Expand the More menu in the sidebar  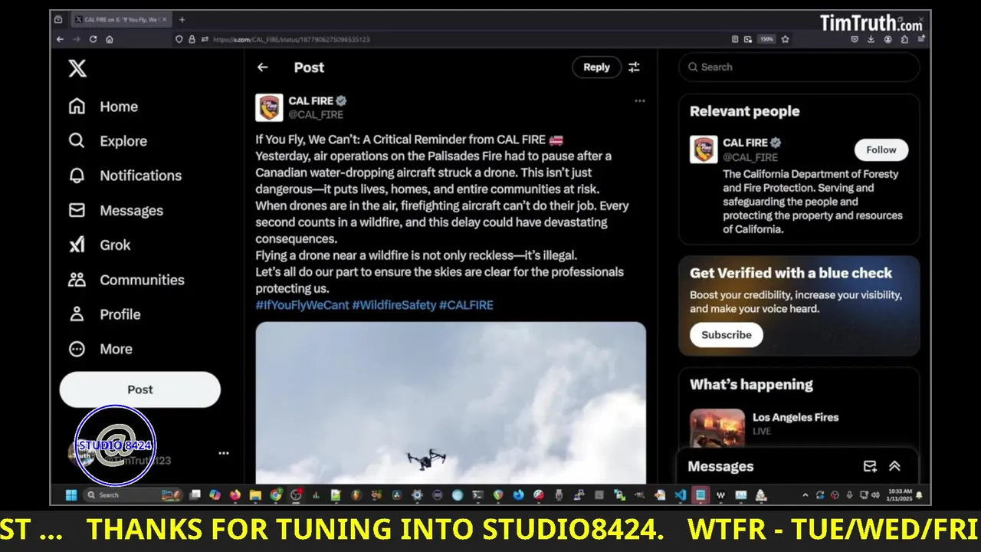(x=100, y=349)
